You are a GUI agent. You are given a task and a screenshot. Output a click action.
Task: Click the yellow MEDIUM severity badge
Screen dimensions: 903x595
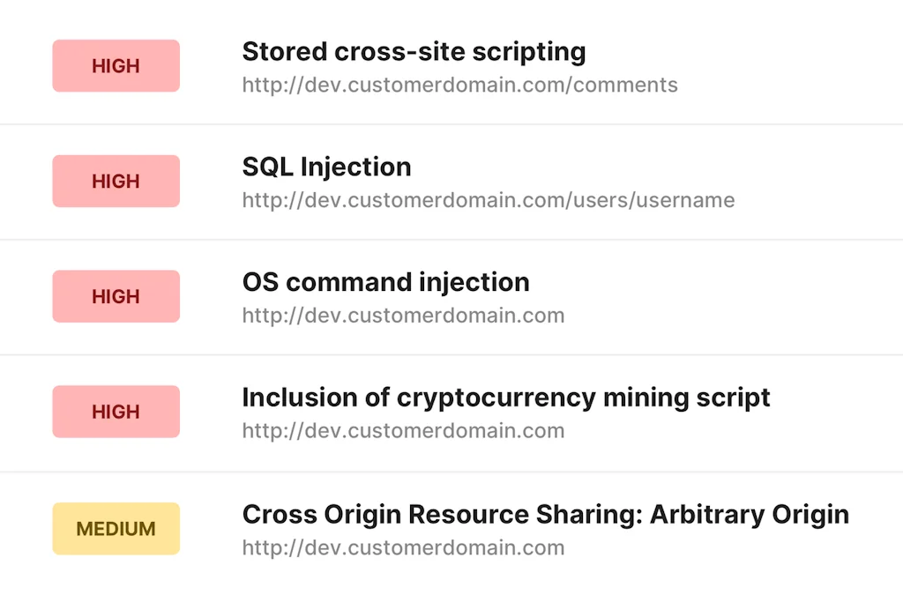116,529
